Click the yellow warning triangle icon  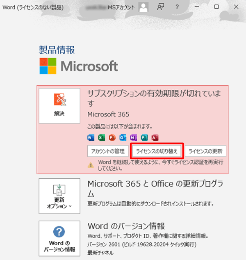(x=91, y=165)
